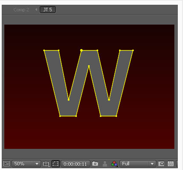Select the JT 5 composition tab
The height and width of the screenshot is (170, 183).
click(47, 9)
